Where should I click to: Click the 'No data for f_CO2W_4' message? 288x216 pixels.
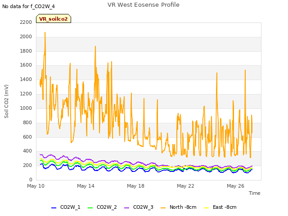(28, 6)
